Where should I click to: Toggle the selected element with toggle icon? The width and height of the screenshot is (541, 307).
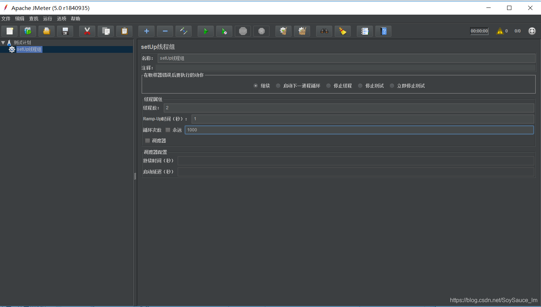(x=184, y=31)
